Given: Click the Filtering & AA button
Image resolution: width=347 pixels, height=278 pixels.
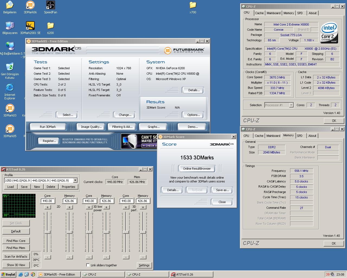Looking at the screenshot, I should (x=122, y=127).
